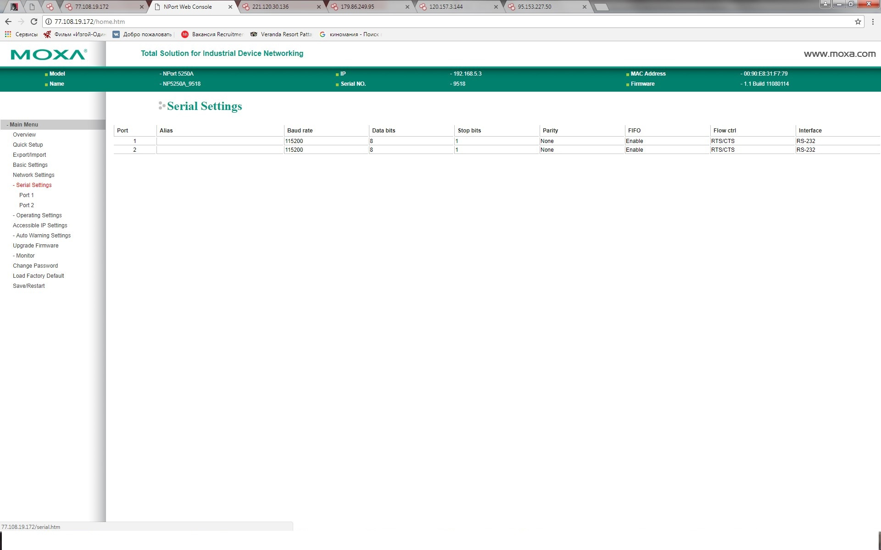Viewport: 881px width, 550px height.
Task: Go back with the browser back arrow
Action: click(x=8, y=22)
